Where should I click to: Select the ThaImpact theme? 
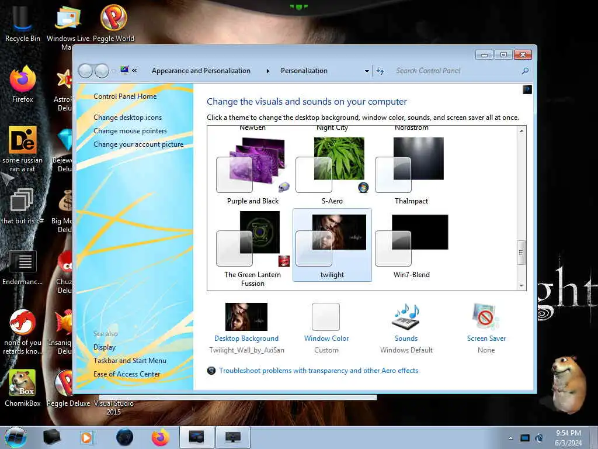(x=411, y=170)
